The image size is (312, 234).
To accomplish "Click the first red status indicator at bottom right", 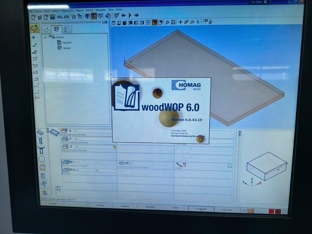I will click(272, 211).
